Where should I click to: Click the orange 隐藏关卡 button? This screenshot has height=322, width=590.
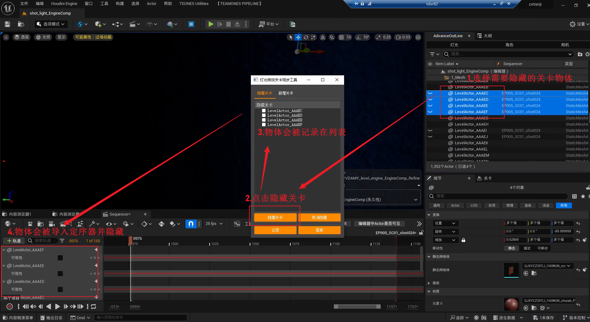click(275, 217)
